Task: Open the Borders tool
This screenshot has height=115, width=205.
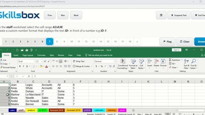Action: click(x=34, y=66)
